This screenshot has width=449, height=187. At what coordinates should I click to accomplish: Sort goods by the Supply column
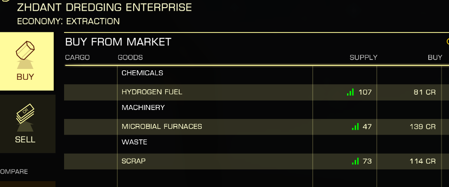(x=363, y=58)
